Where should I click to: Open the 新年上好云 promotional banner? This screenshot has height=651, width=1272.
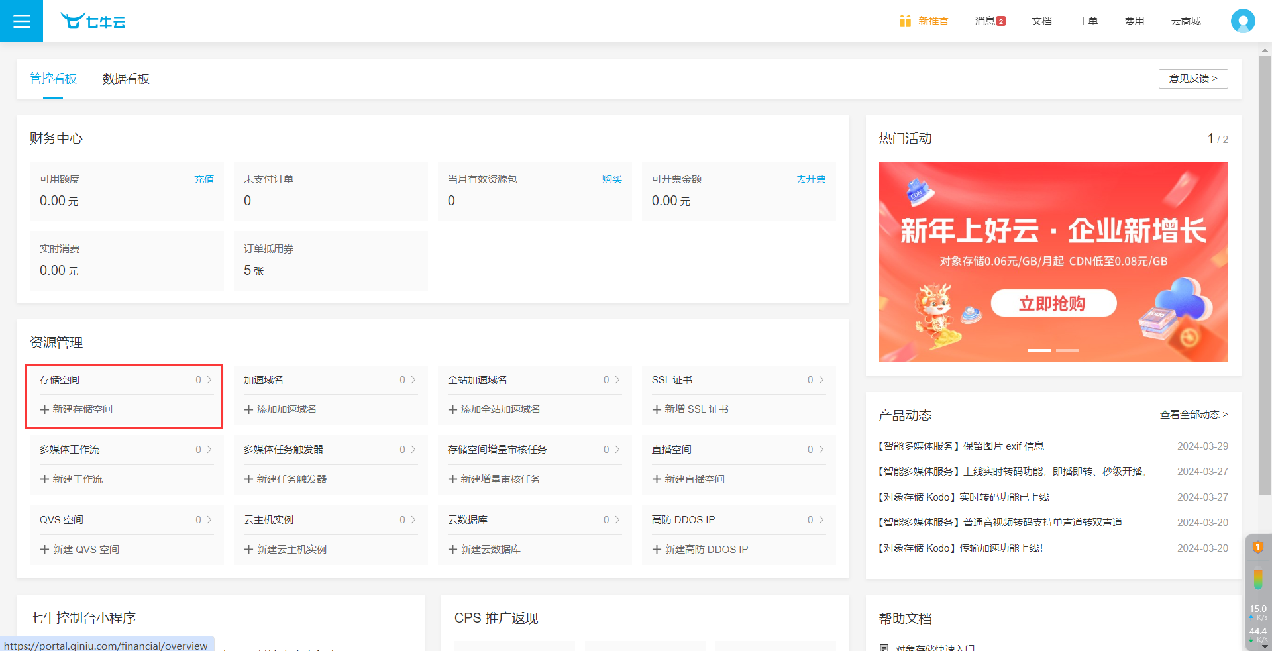[x=1053, y=262]
